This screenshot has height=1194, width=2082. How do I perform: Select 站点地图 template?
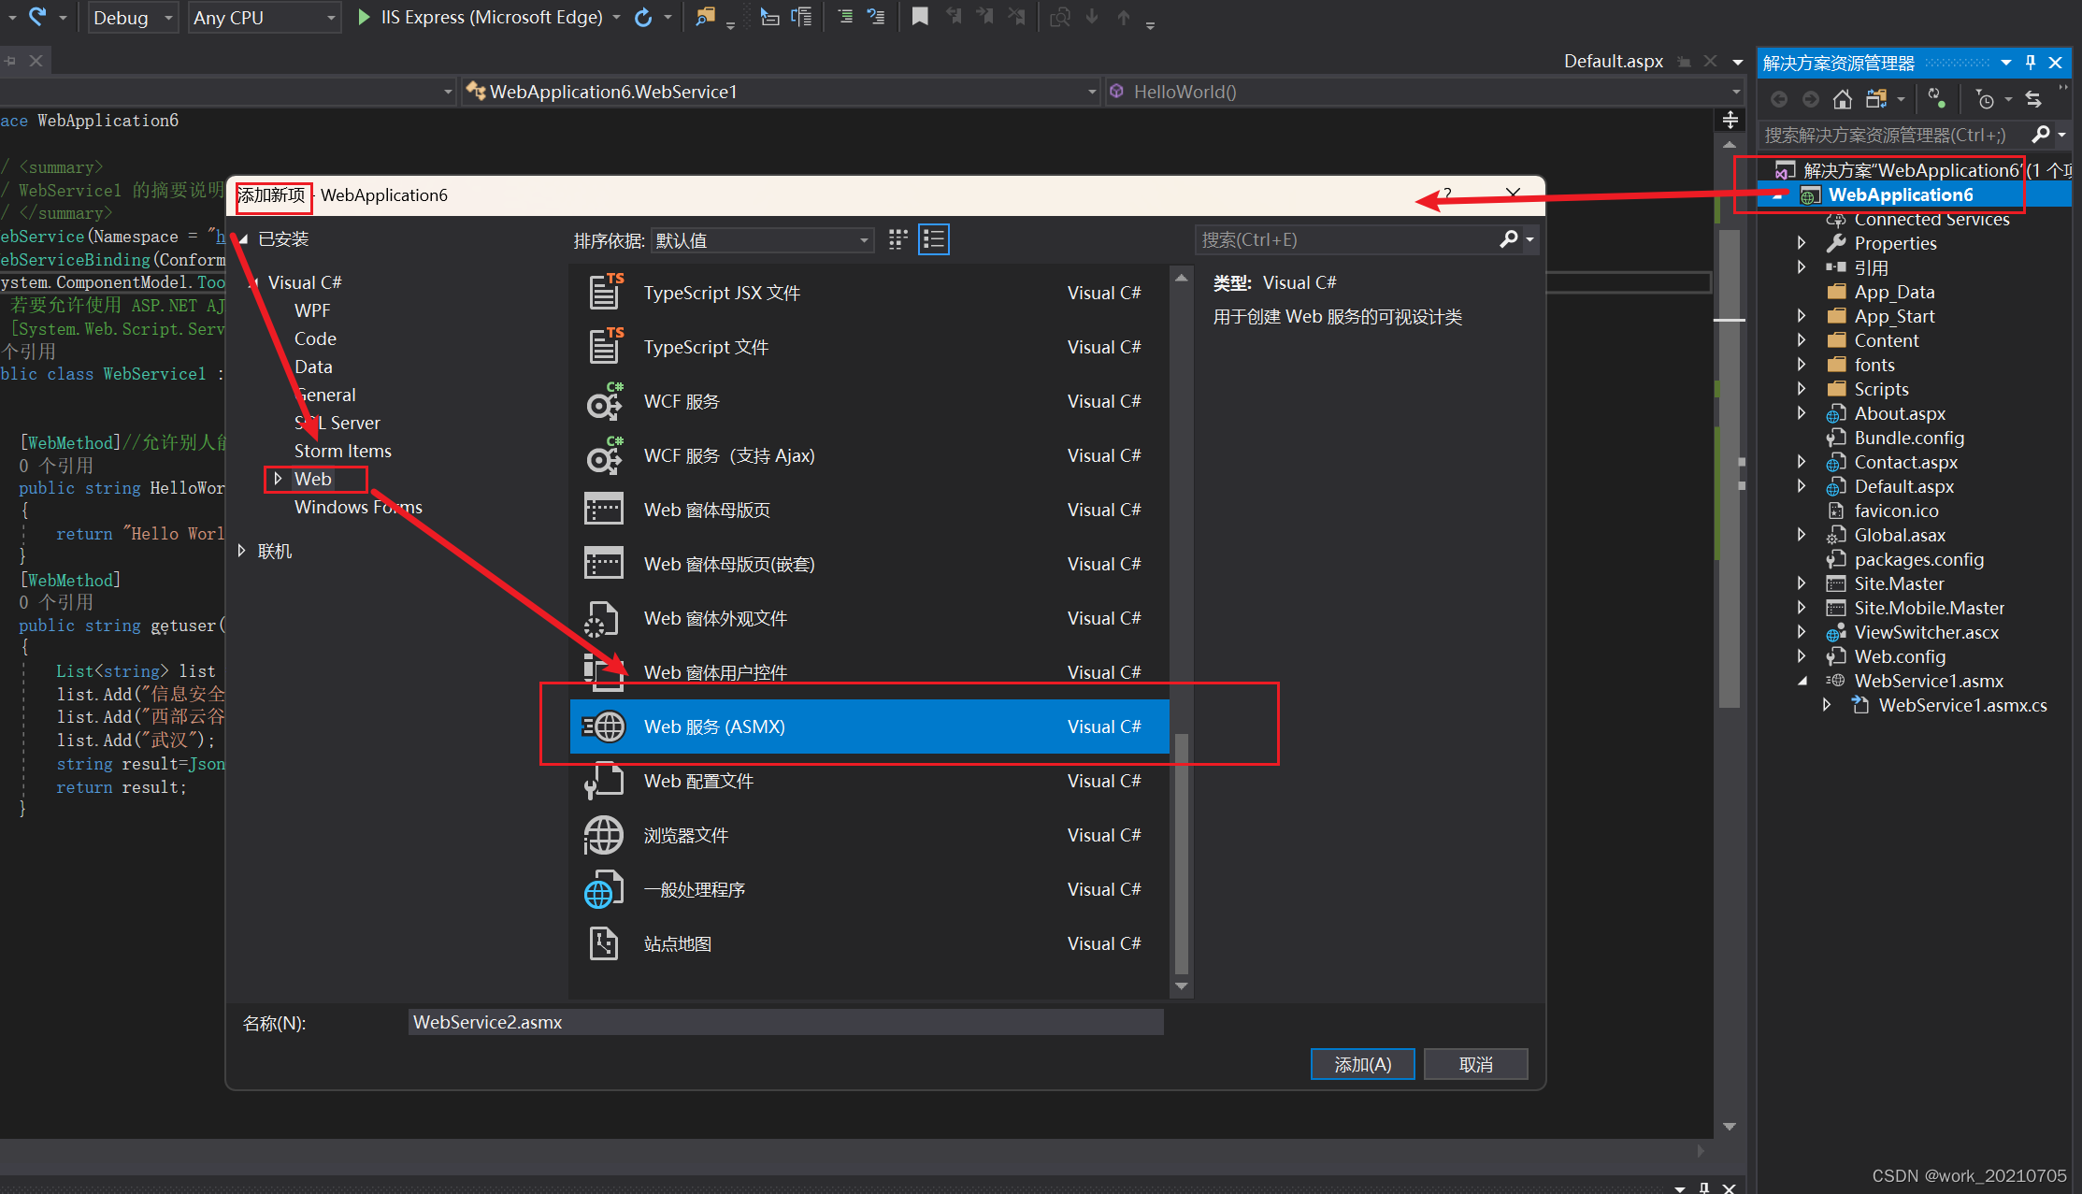click(x=869, y=943)
